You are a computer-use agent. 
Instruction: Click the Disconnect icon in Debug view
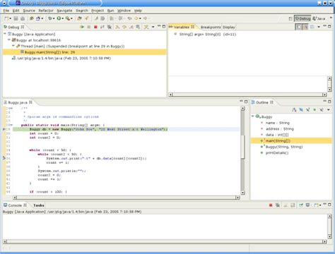coord(102,27)
